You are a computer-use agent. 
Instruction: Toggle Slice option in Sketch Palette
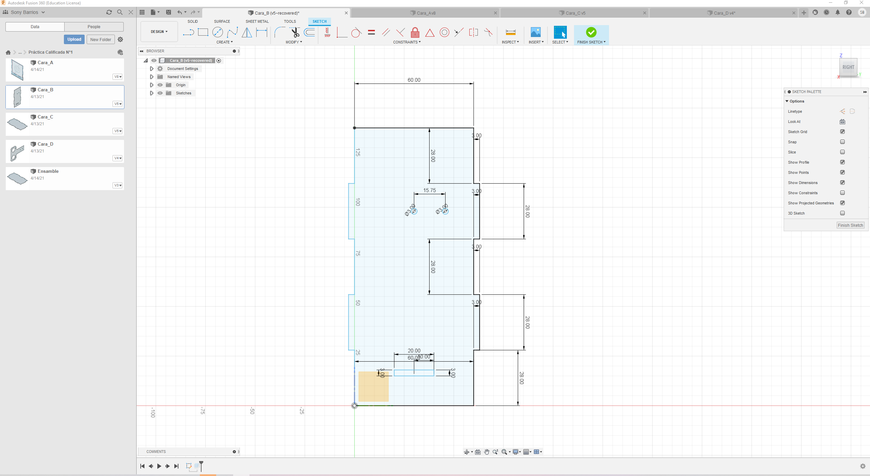coord(842,152)
